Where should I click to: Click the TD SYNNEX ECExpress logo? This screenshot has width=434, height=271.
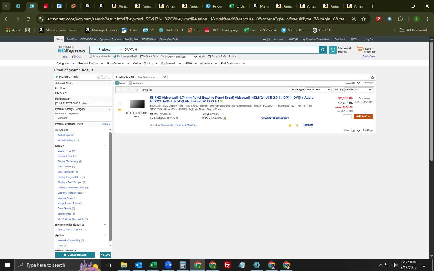click(x=72, y=50)
